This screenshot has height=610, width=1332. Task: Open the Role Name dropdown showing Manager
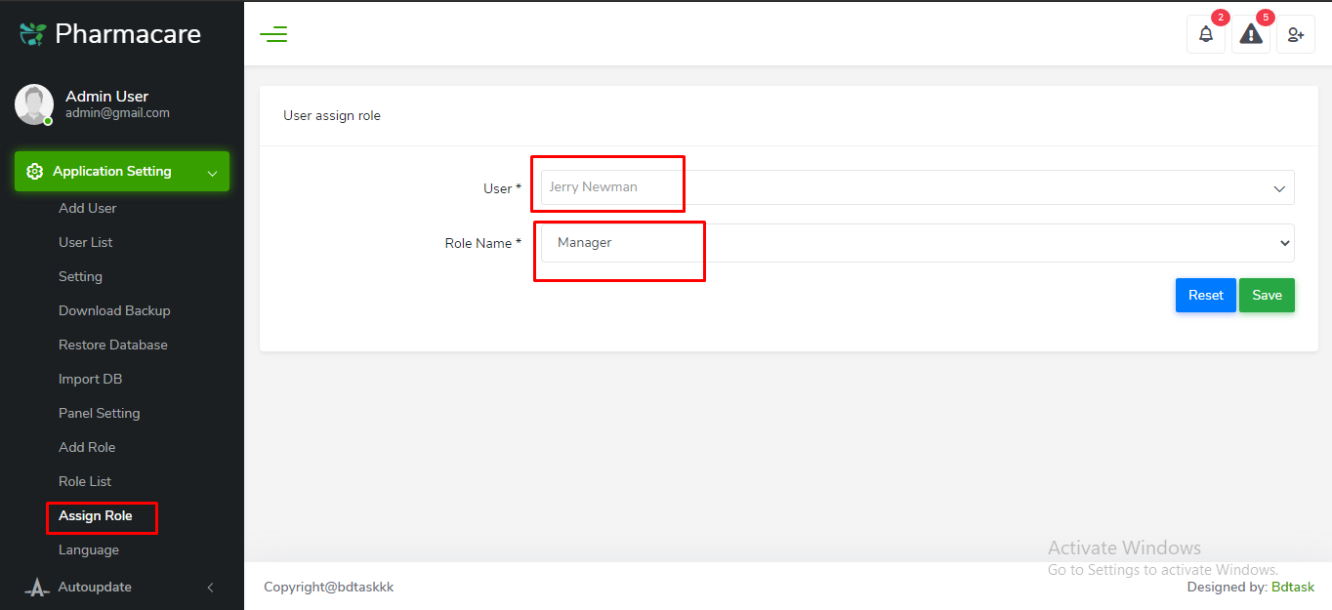pos(917,243)
